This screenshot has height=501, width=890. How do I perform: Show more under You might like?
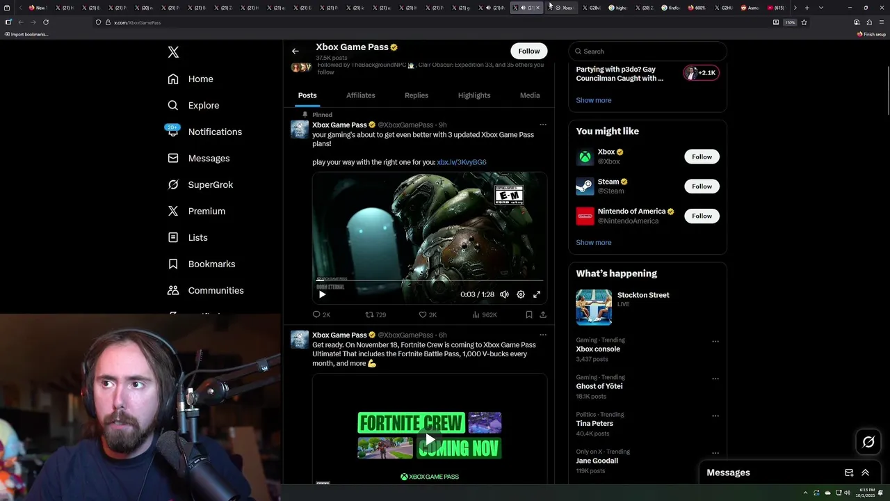(594, 242)
